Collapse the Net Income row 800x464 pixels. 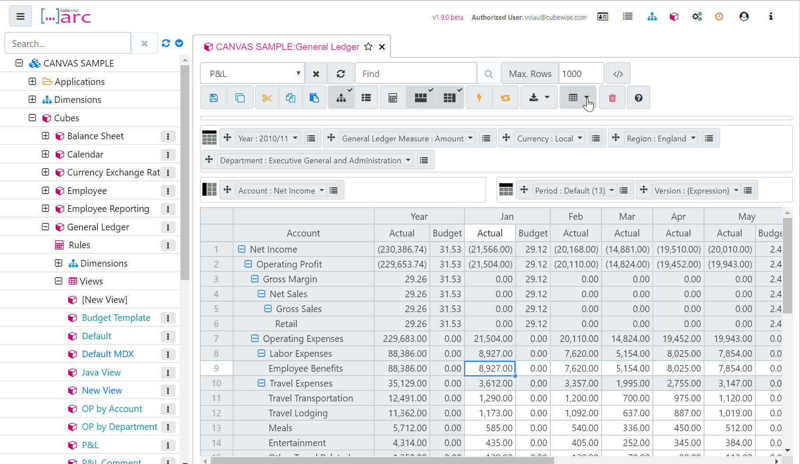click(x=241, y=249)
